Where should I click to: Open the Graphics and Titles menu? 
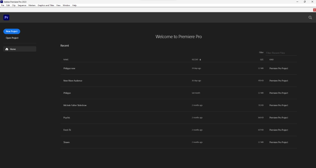coord(46,5)
